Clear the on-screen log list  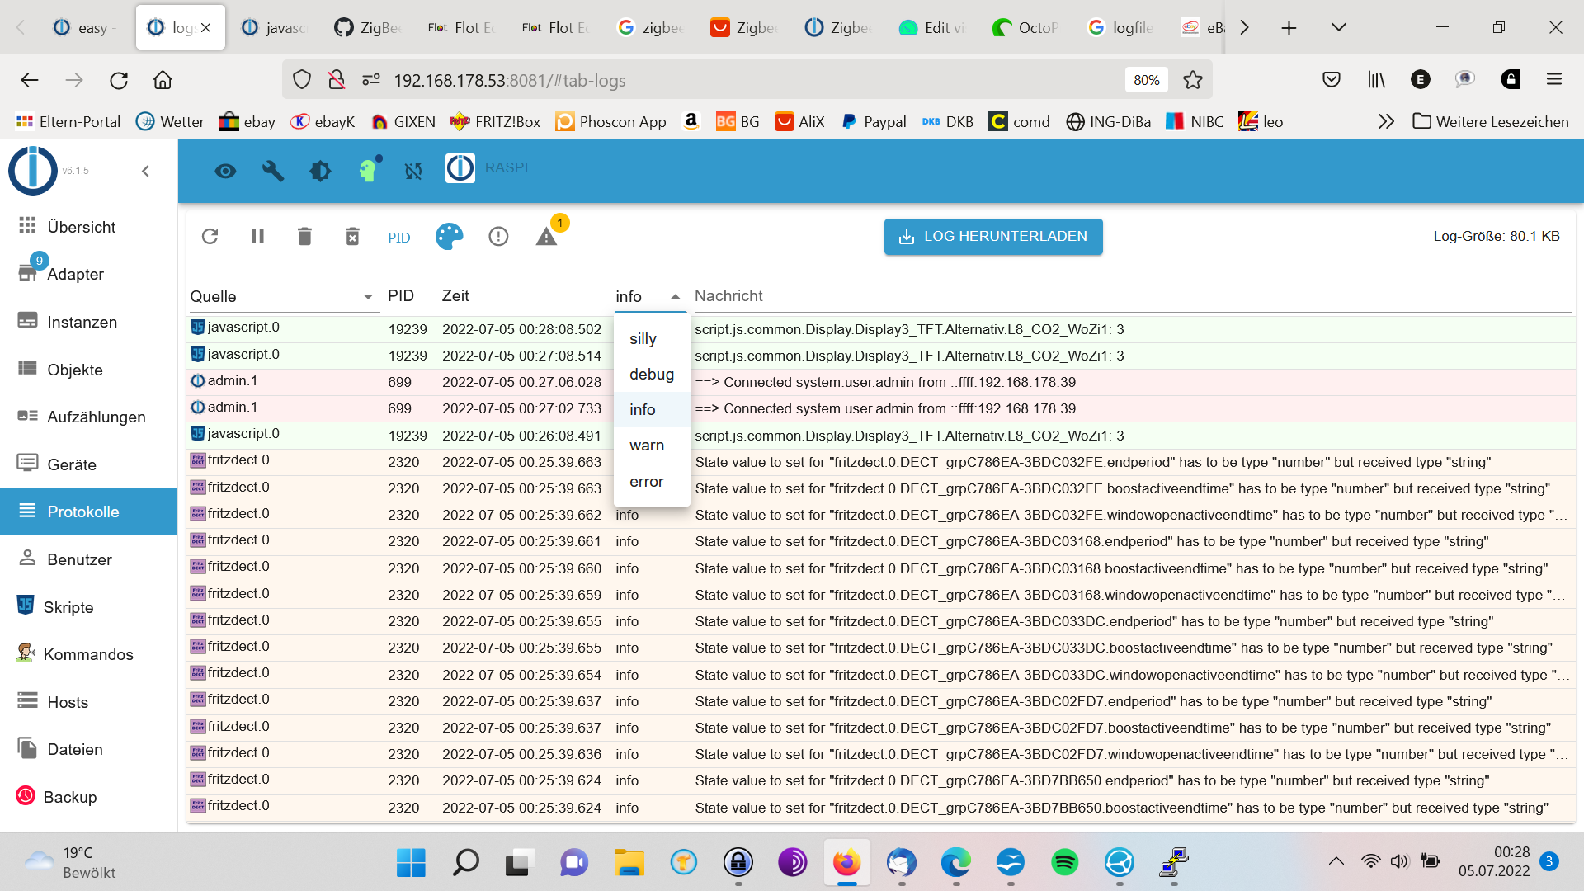(x=304, y=237)
